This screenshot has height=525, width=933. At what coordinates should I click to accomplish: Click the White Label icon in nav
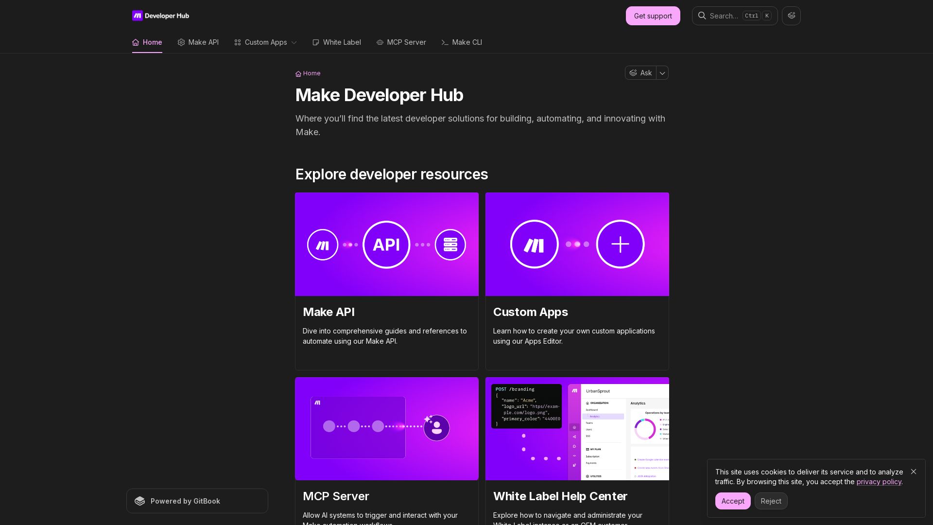pos(316,42)
